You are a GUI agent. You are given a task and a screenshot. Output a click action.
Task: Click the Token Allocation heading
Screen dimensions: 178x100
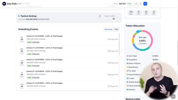[x=135, y=26]
